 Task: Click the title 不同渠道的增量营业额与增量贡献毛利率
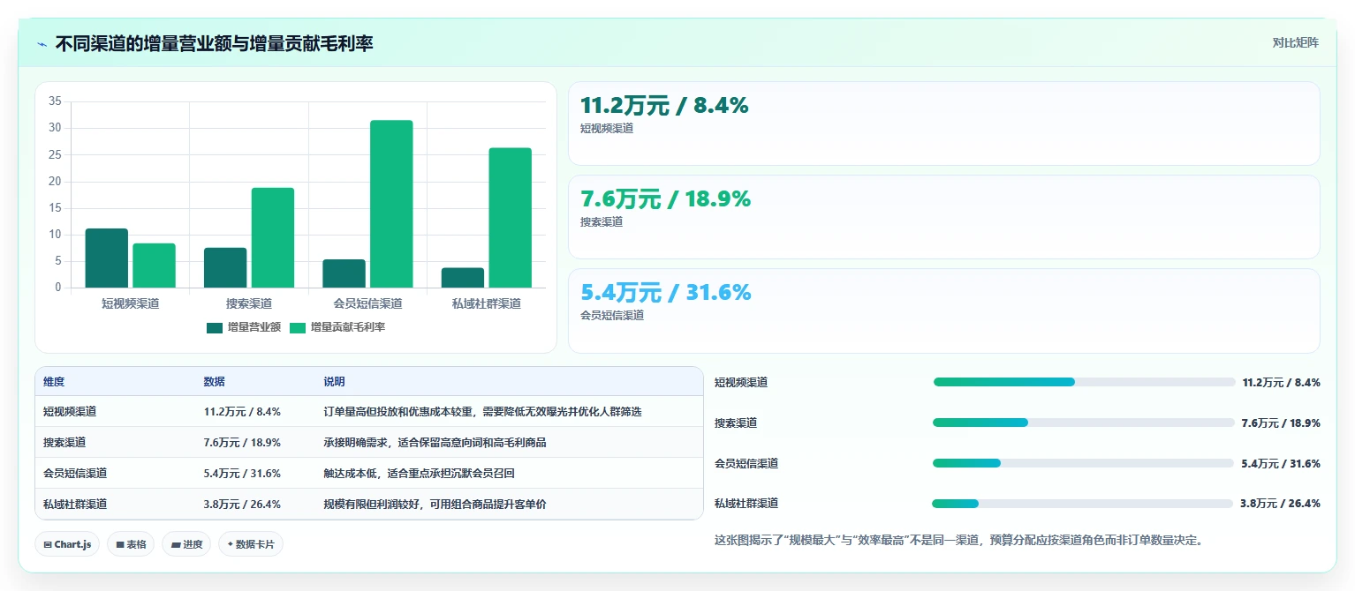[215, 43]
